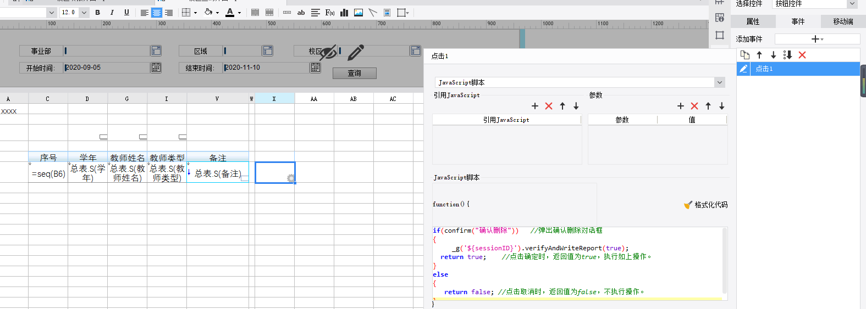This screenshot has width=866, height=309.
Task: Insert a data column element
Action: (287, 12)
